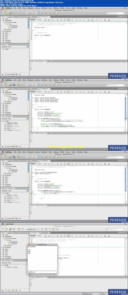Click Save All icon in 00:03:20 frame toolbar

click(x=14, y=85)
